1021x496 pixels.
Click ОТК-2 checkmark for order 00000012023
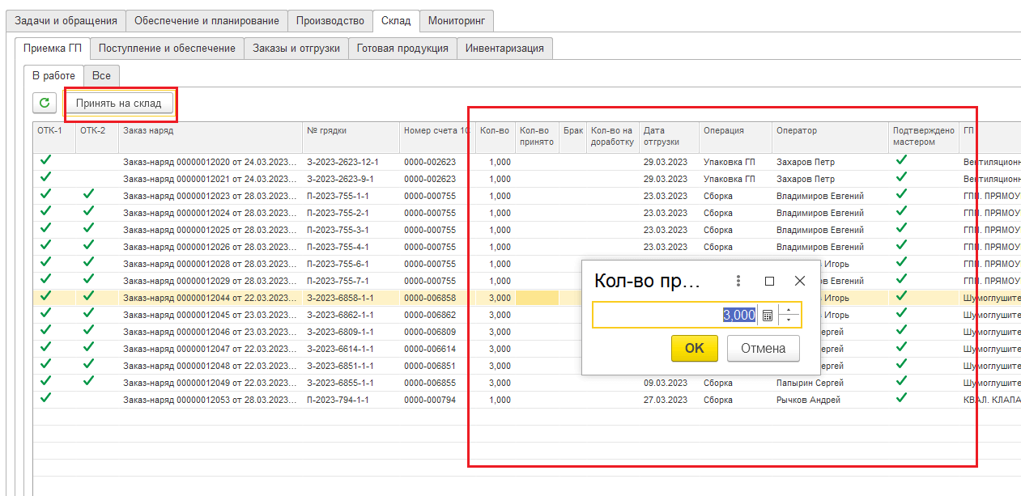88,194
